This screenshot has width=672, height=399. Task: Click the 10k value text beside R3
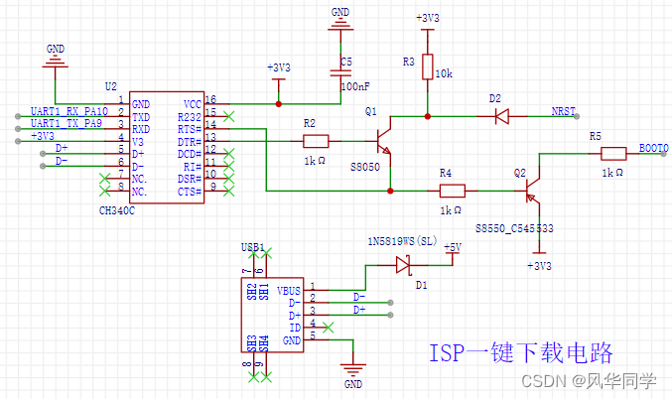444,73
